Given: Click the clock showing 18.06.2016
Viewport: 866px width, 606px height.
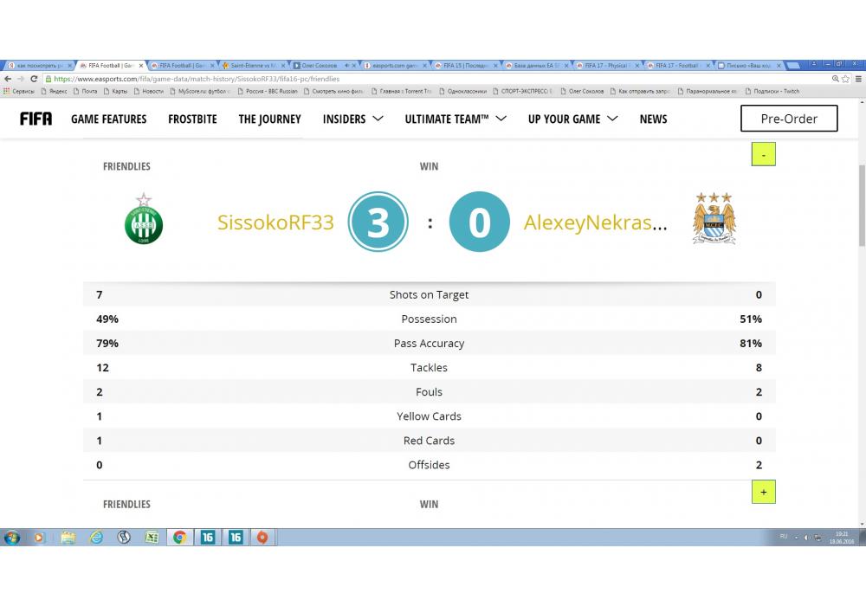Looking at the screenshot, I should pyautogui.click(x=841, y=538).
